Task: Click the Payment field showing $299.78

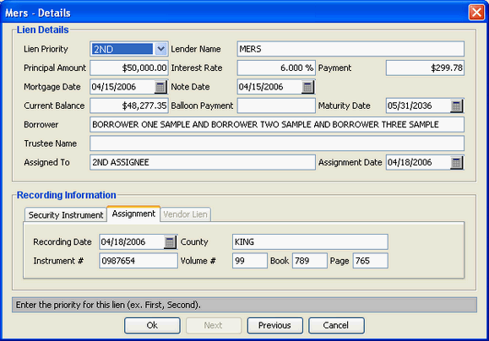Action: pyautogui.click(x=425, y=68)
